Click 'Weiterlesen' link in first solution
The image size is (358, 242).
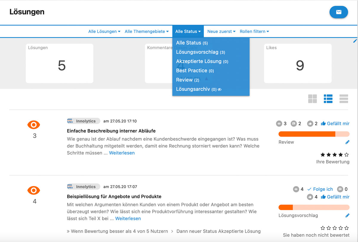point(122,153)
